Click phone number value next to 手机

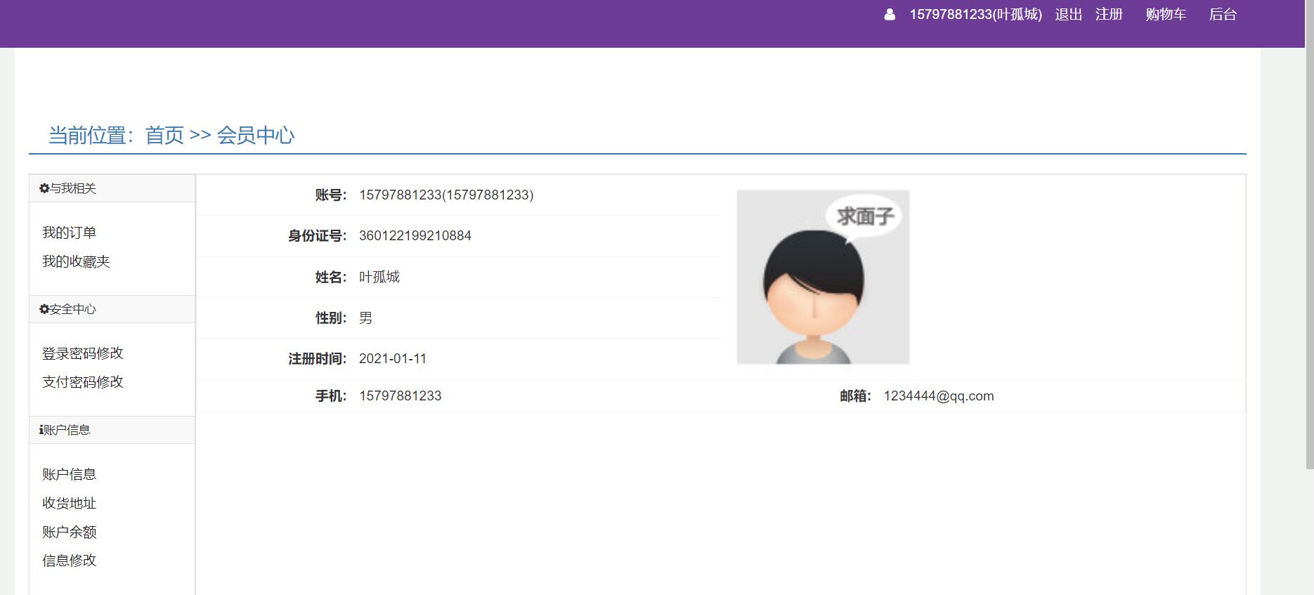point(401,395)
